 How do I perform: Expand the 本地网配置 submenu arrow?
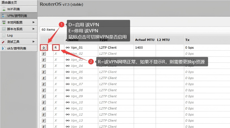[x=34, y=22]
